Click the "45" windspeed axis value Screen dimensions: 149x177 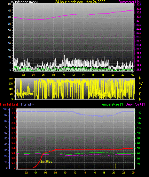tap(9, 11)
